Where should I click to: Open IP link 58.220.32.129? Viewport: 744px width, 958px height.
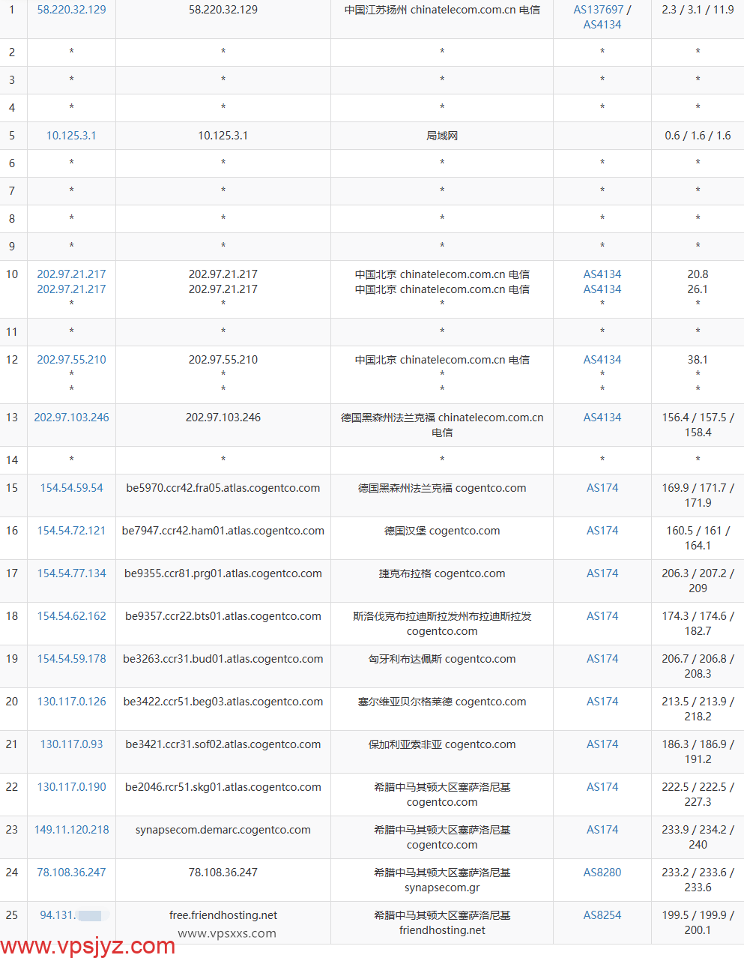pos(71,10)
